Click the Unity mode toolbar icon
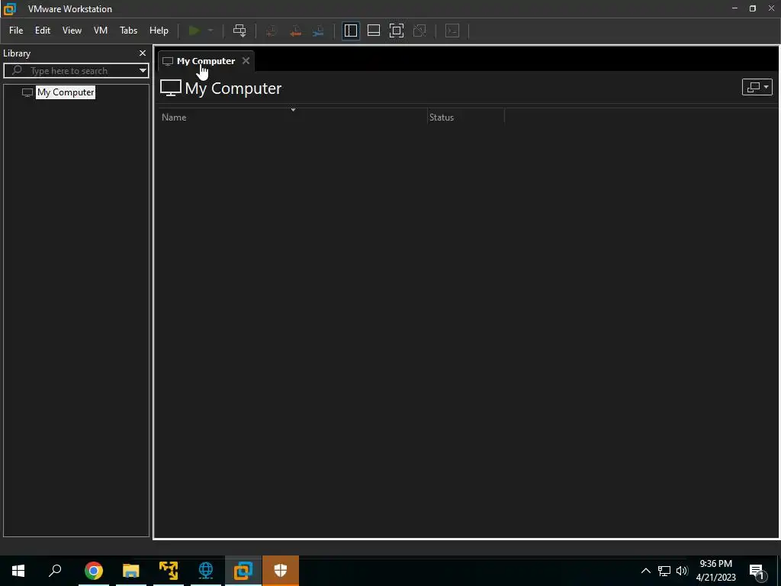This screenshot has height=586, width=781. point(420,31)
